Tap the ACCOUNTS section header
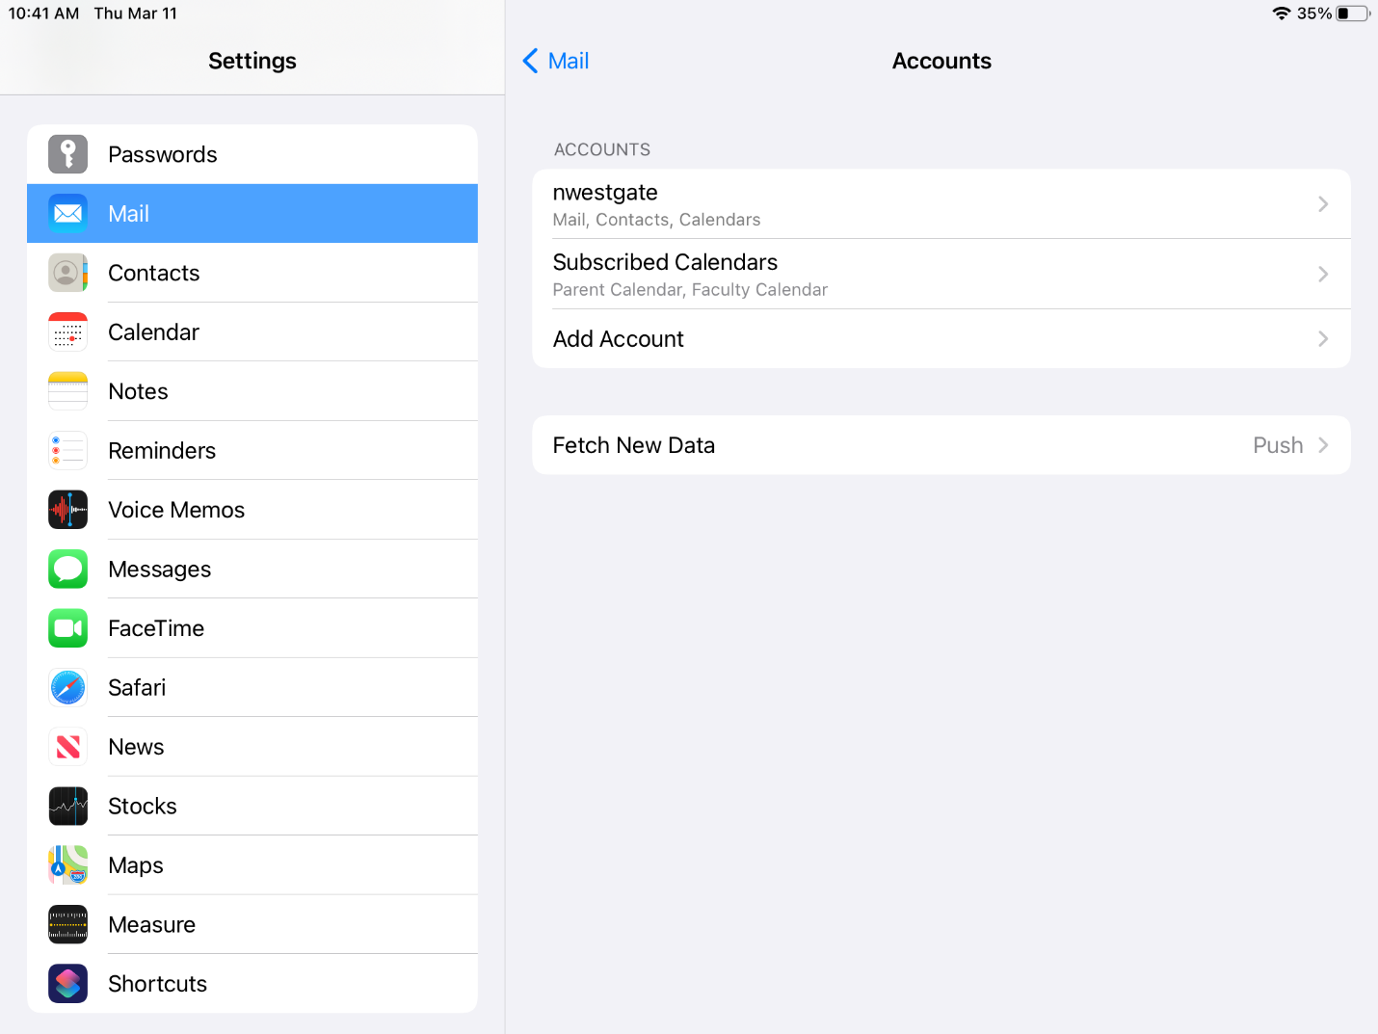Screen dimensions: 1378x1034 [602, 149]
